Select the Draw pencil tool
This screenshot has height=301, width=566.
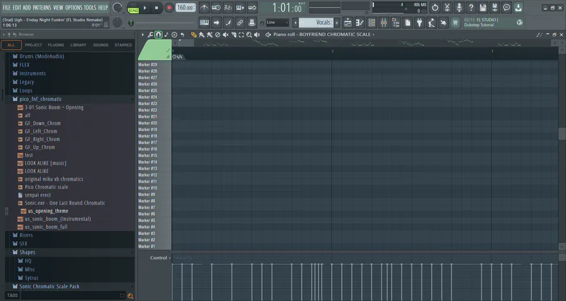pyautogui.click(x=194, y=35)
